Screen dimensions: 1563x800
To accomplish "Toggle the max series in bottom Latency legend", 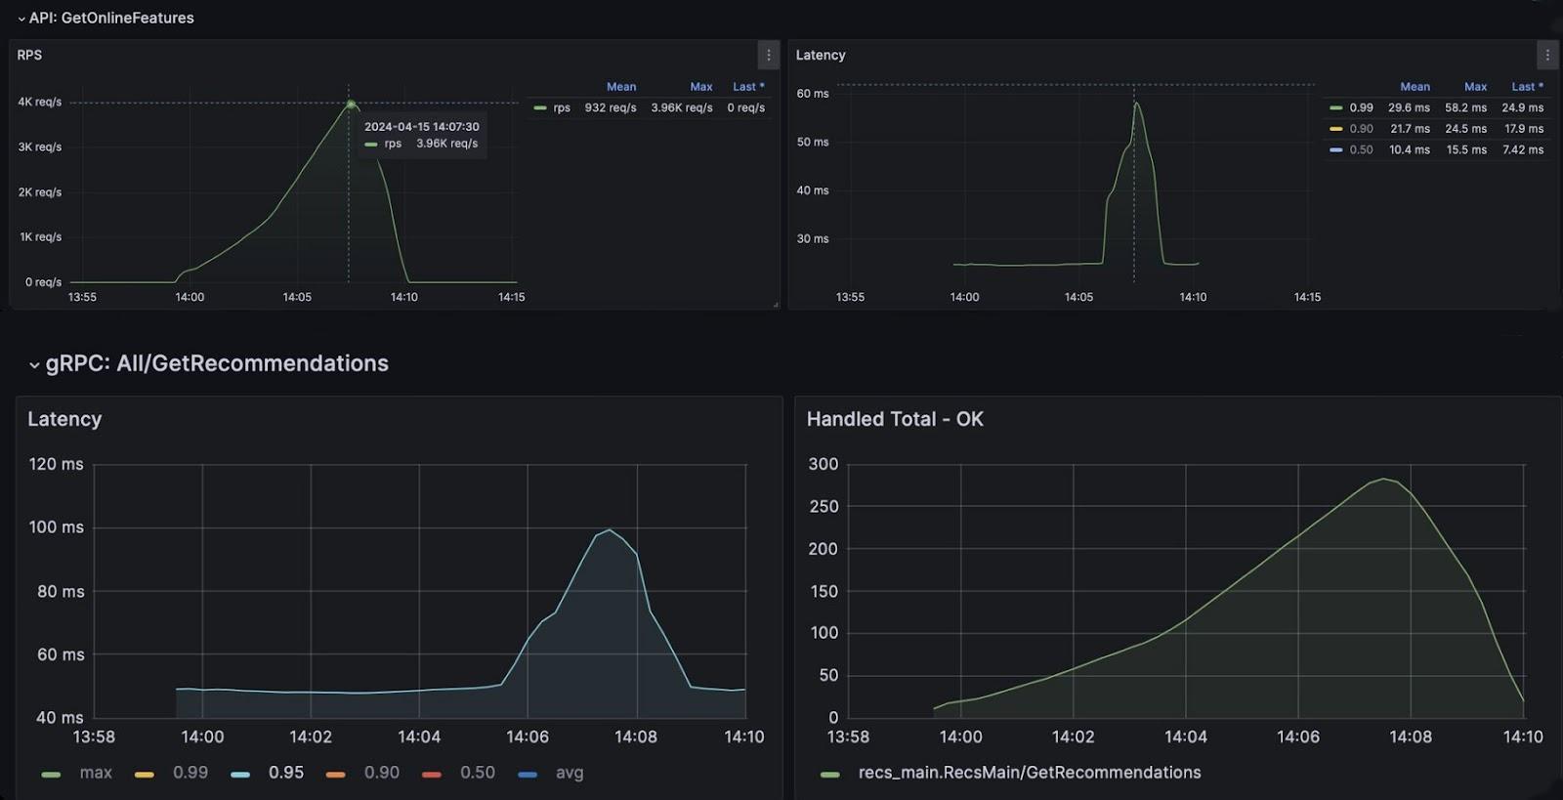I will point(96,773).
